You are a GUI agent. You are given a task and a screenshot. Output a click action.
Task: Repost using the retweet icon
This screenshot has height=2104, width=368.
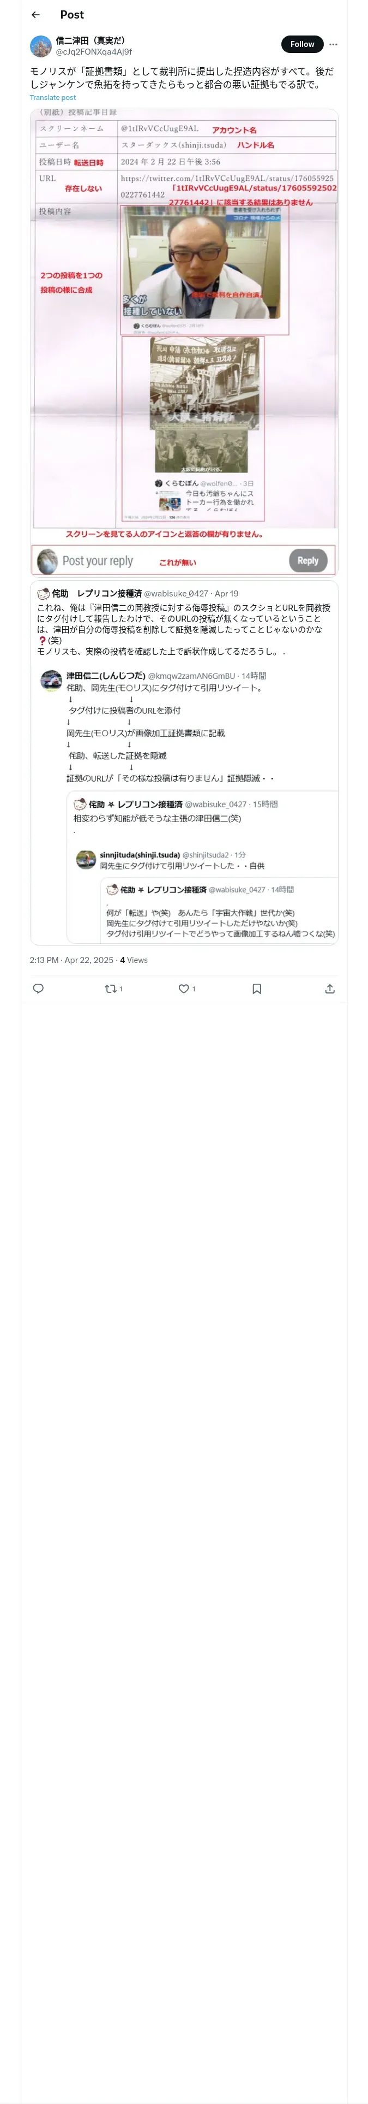tap(111, 988)
